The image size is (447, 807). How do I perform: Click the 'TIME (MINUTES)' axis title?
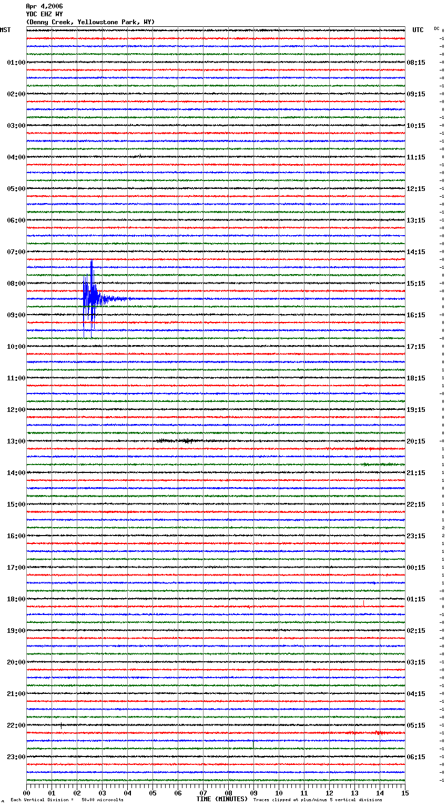(222, 799)
